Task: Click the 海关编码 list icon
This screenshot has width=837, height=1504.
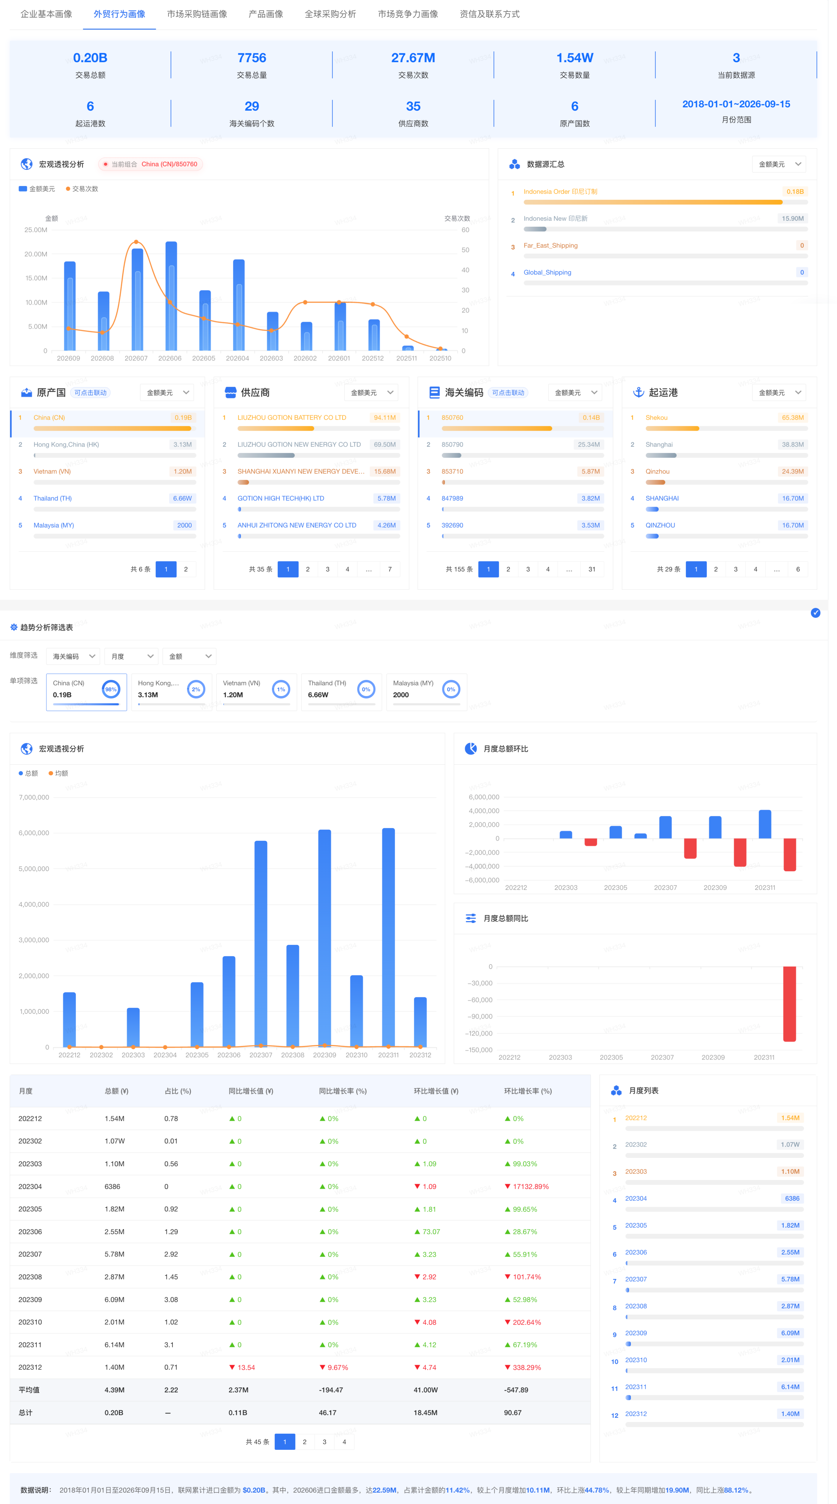Action: point(434,392)
